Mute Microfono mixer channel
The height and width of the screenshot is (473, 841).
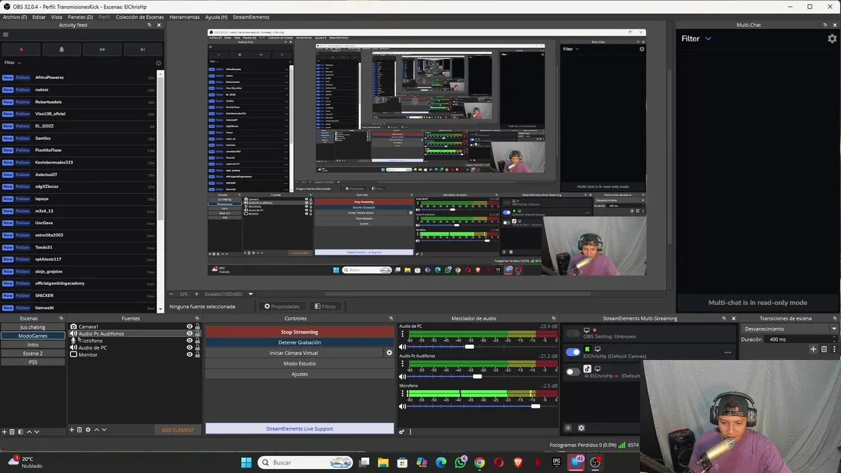pos(403,406)
